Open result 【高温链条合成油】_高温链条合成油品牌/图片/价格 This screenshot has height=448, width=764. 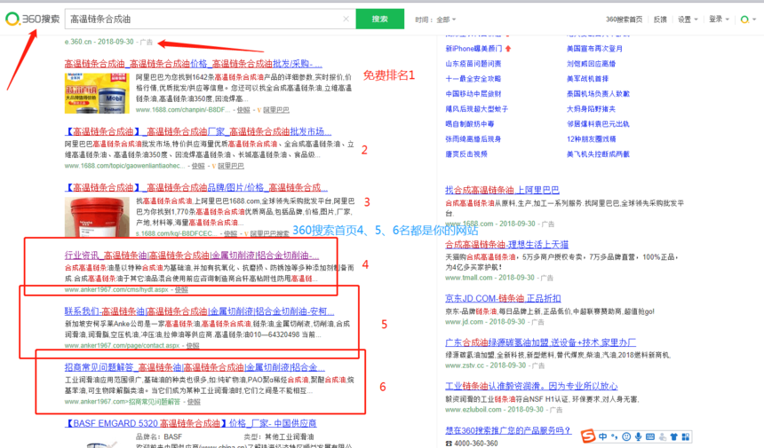pos(195,188)
